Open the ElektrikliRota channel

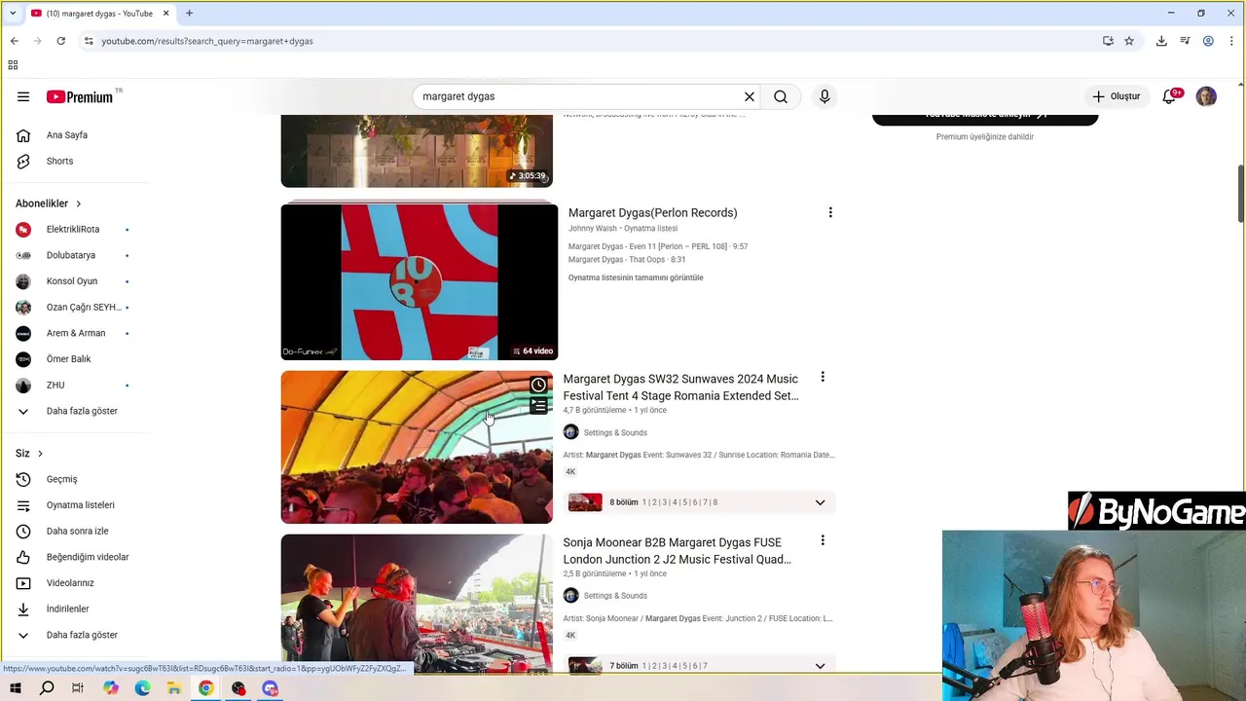pyautogui.click(x=73, y=229)
